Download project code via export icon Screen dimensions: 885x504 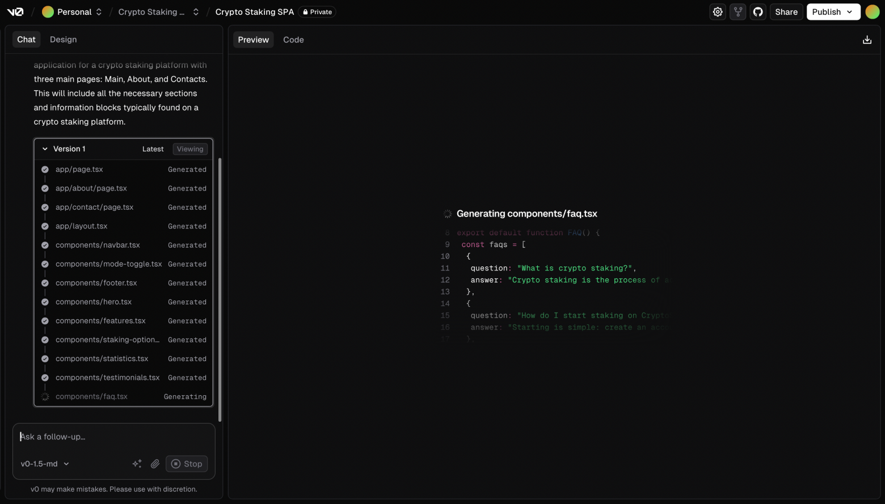[x=867, y=39]
